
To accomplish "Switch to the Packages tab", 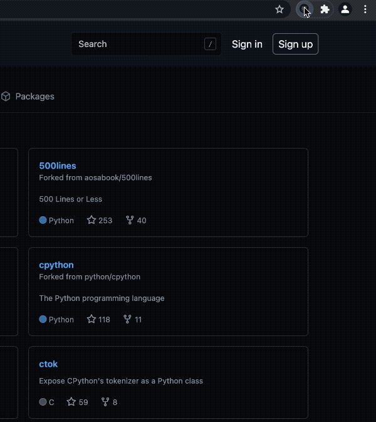I will [28, 97].
